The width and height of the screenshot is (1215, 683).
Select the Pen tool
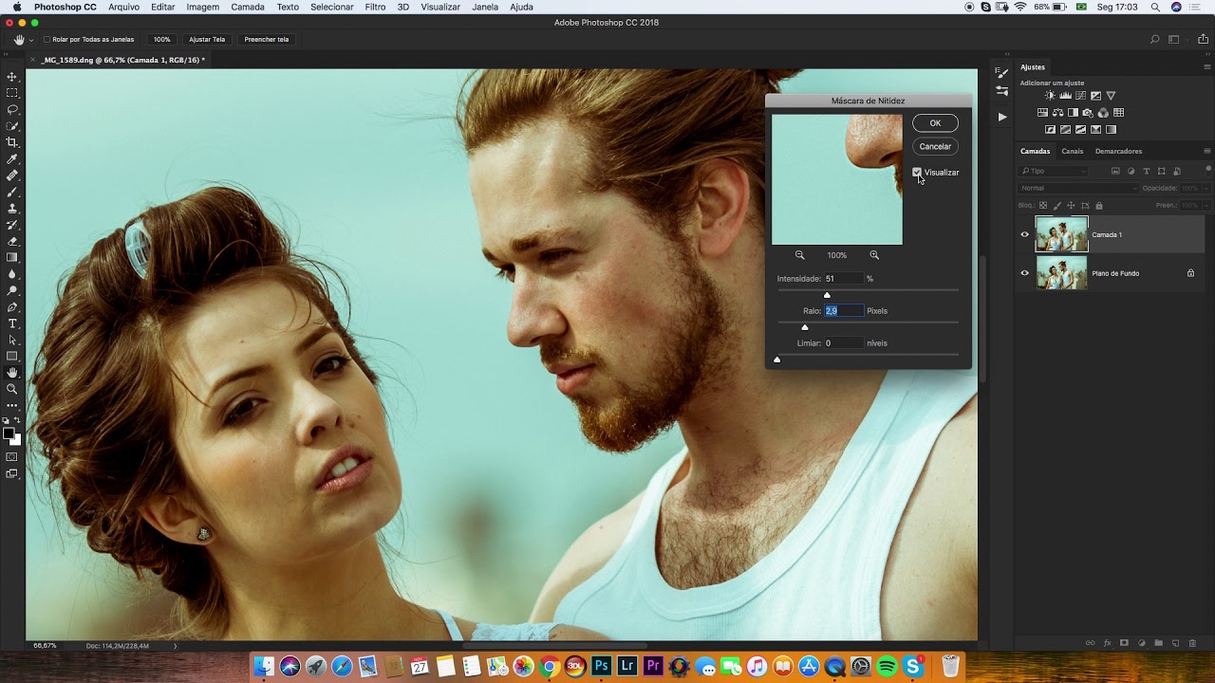coord(12,307)
